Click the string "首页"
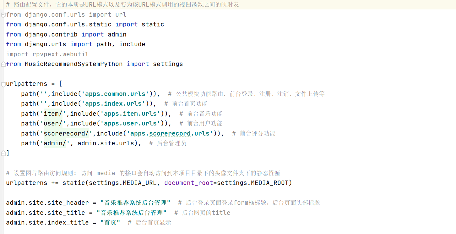This screenshot has height=234, width=456. pos(110,223)
